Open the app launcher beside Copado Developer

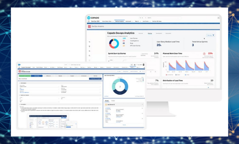[x=19, y=67]
